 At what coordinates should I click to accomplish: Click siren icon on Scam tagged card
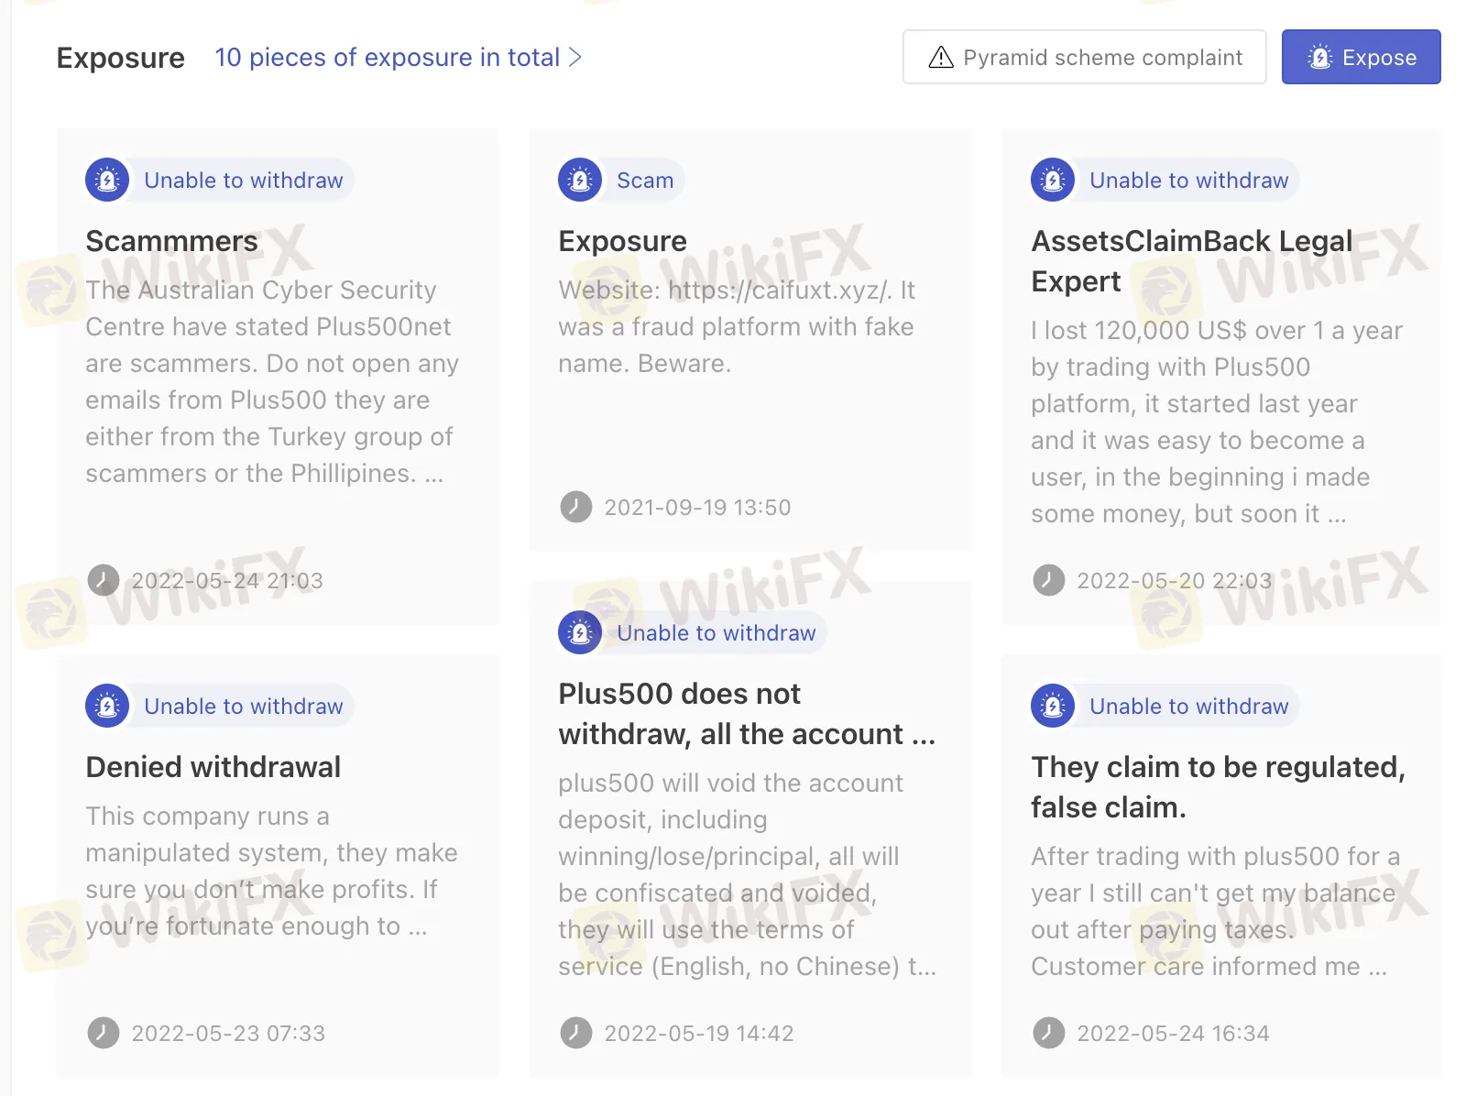coord(580,180)
